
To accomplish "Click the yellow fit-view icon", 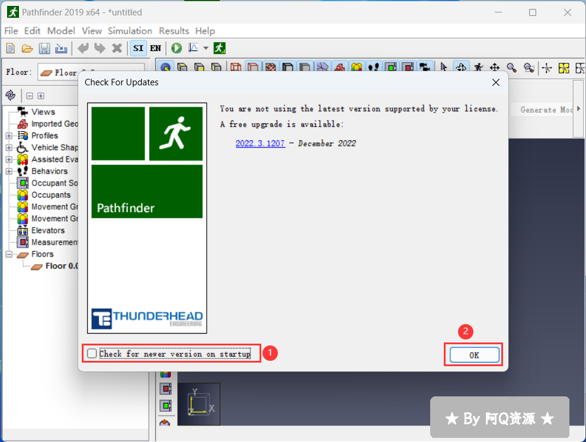I will (563, 68).
